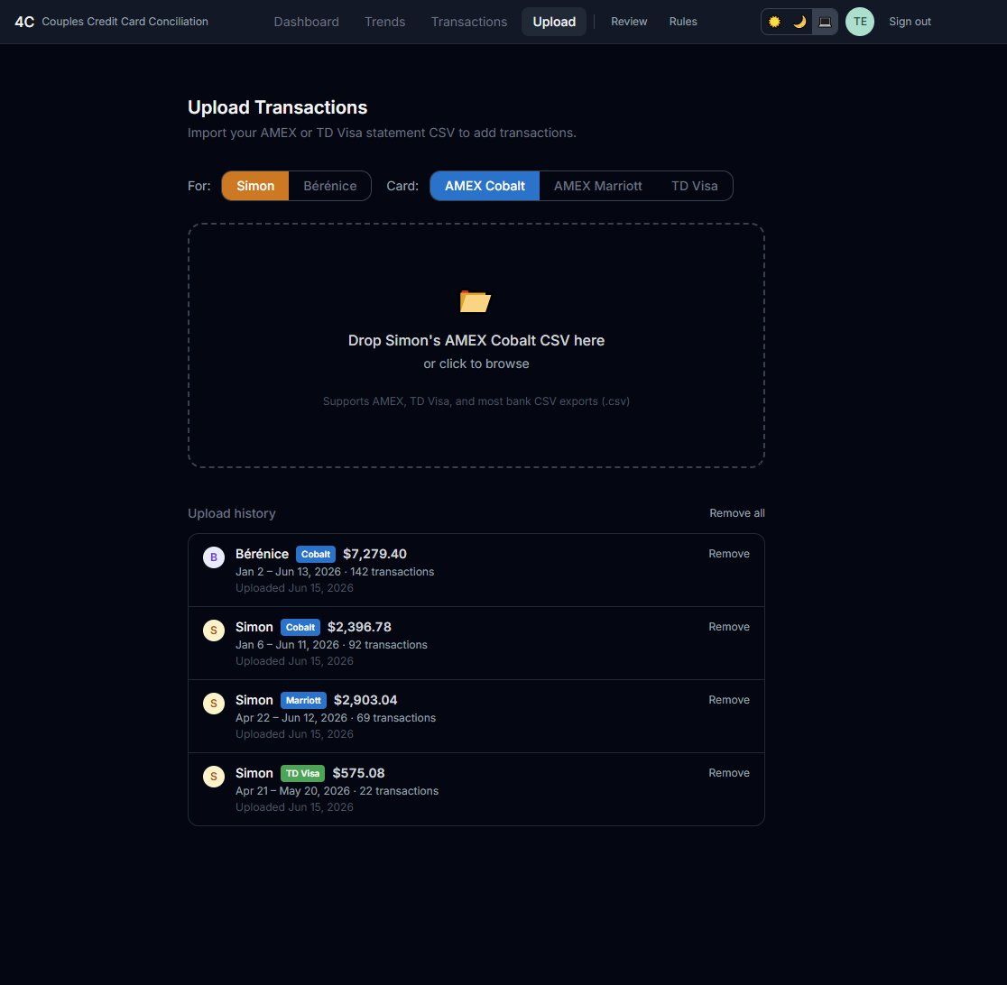
Task: Click Cobalt badge on Bérénice's upload
Action: [x=316, y=554]
